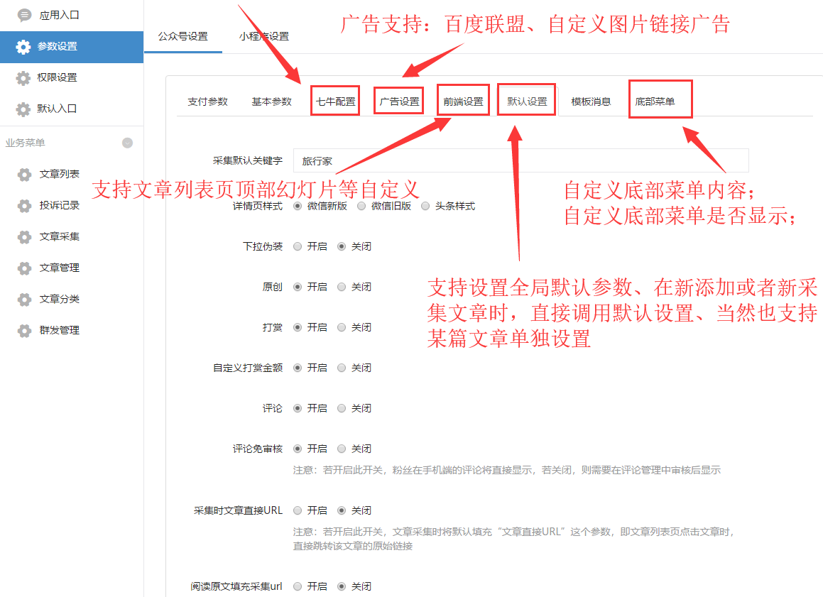Go to 文章管理 in the sidebar

click(59, 268)
